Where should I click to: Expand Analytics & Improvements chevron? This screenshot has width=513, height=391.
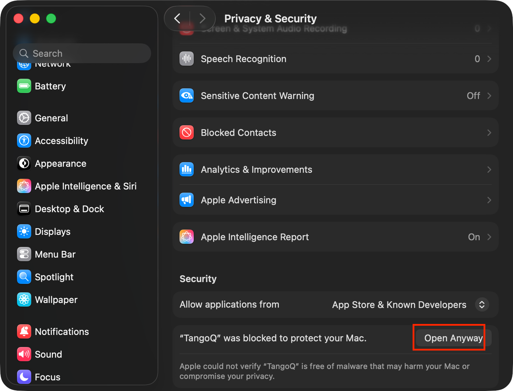[x=489, y=169]
